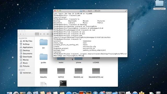Select the guides folder in Finder

point(44,57)
